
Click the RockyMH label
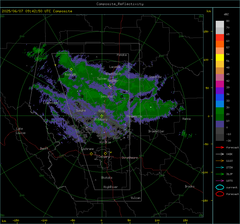(x=70, y=75)
